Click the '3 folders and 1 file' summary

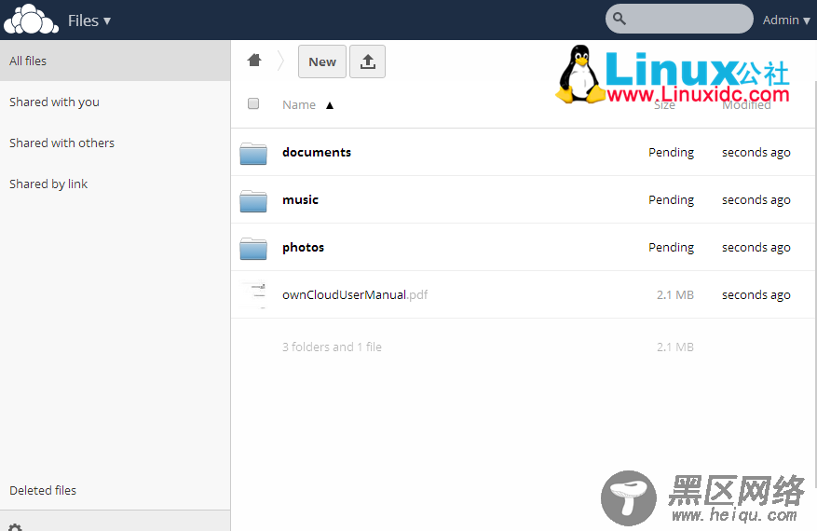(x=332, y=347)
